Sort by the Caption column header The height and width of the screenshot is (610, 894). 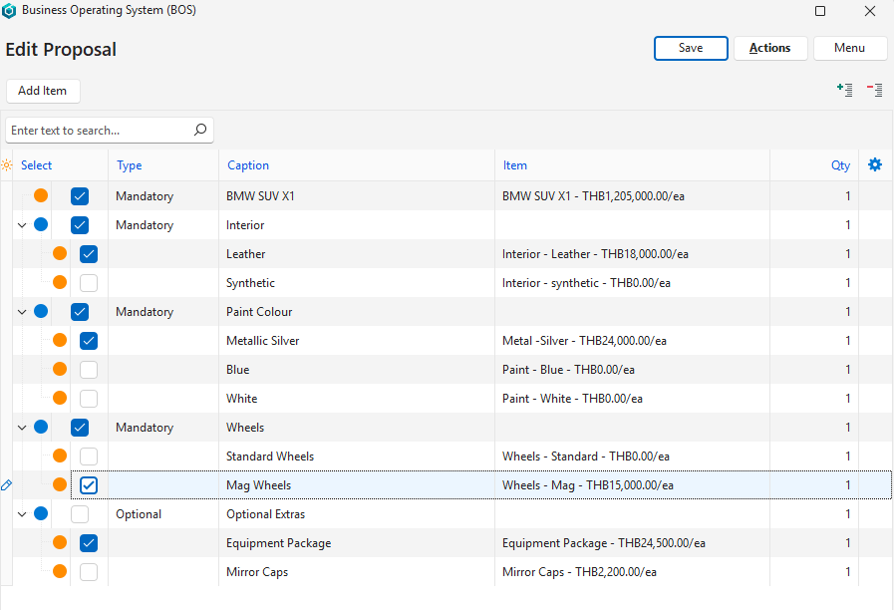(x=248, y=165)
